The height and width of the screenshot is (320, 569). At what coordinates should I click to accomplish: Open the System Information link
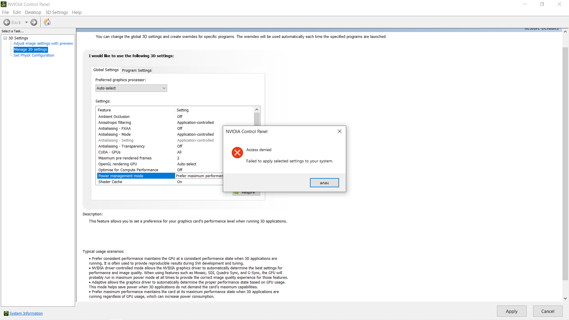click(26, 313)
